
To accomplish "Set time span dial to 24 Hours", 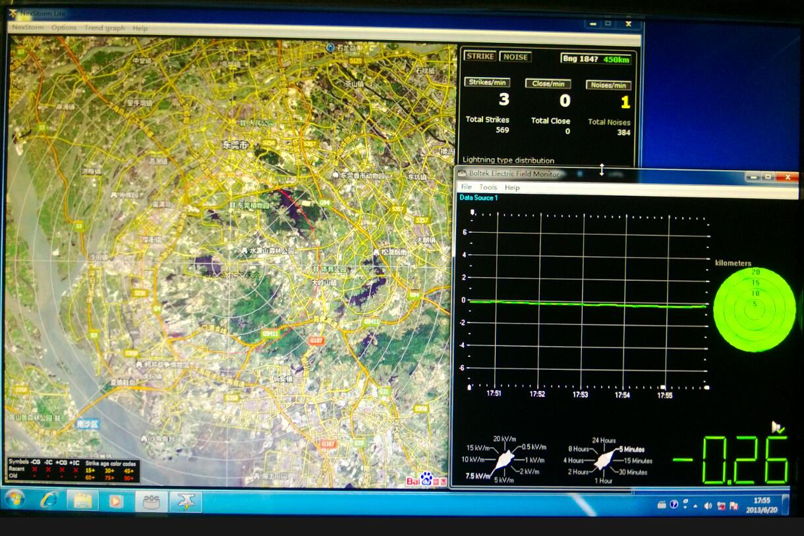I will pyautogui.click(x=604, y=440).
